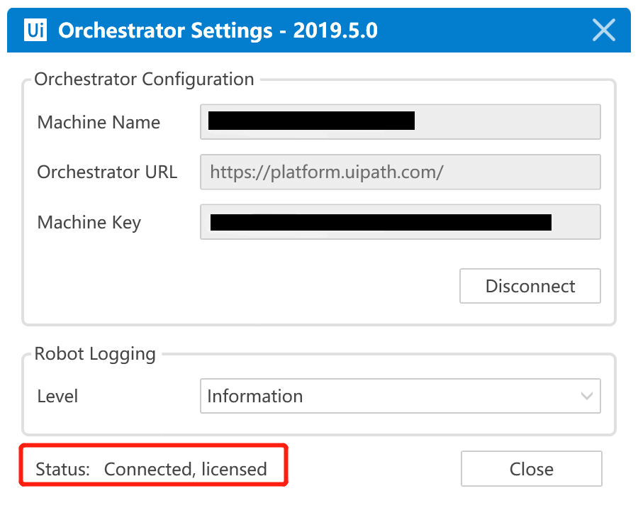
Task: Disconnect from Orchestrator
Action: coord(530,286)
